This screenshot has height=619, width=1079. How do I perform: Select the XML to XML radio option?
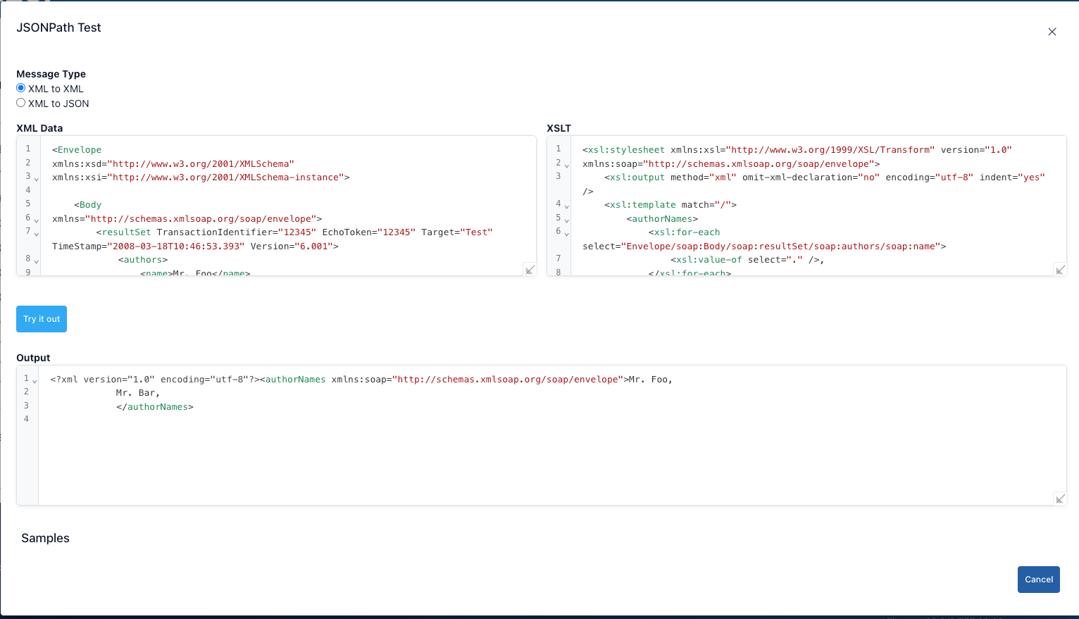pyautogui.click(x=21, y=89)
